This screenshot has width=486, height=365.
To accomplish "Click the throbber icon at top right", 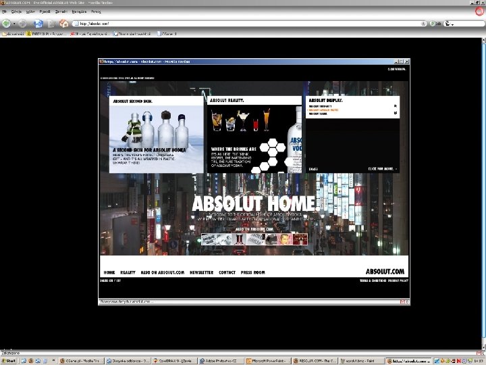I will [x=479, y=11].
